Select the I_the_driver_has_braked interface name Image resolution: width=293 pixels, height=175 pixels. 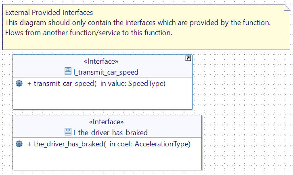coord(111,133)
